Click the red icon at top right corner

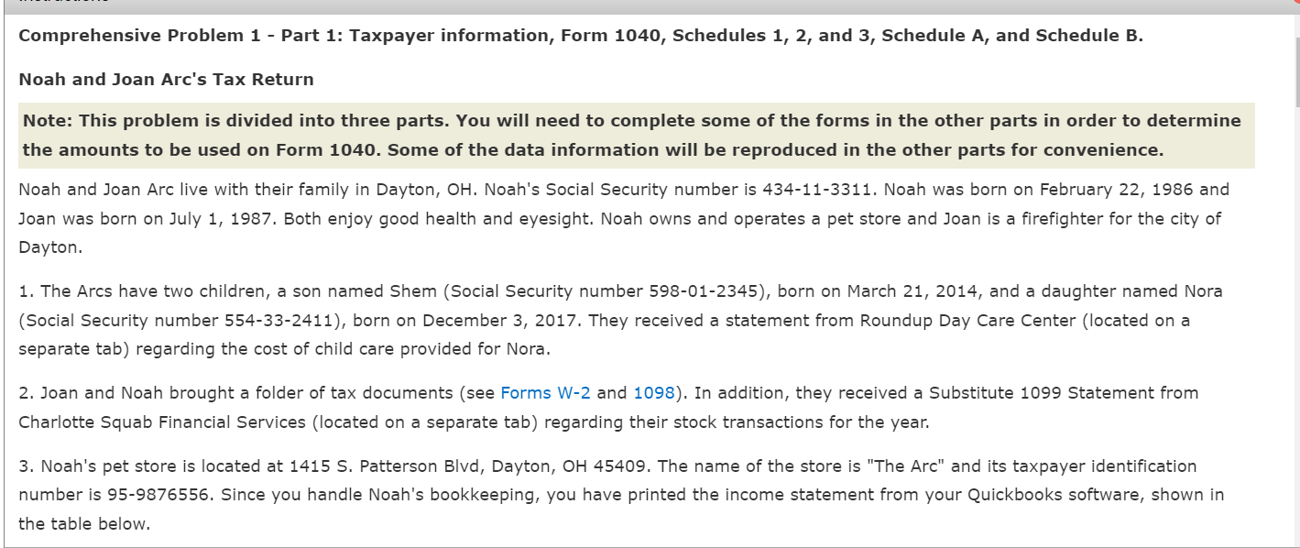(x=1294, y=5)
